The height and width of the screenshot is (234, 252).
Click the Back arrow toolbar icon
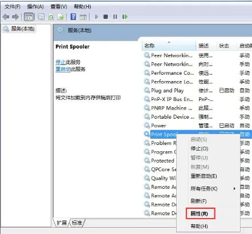pos(6,17)
